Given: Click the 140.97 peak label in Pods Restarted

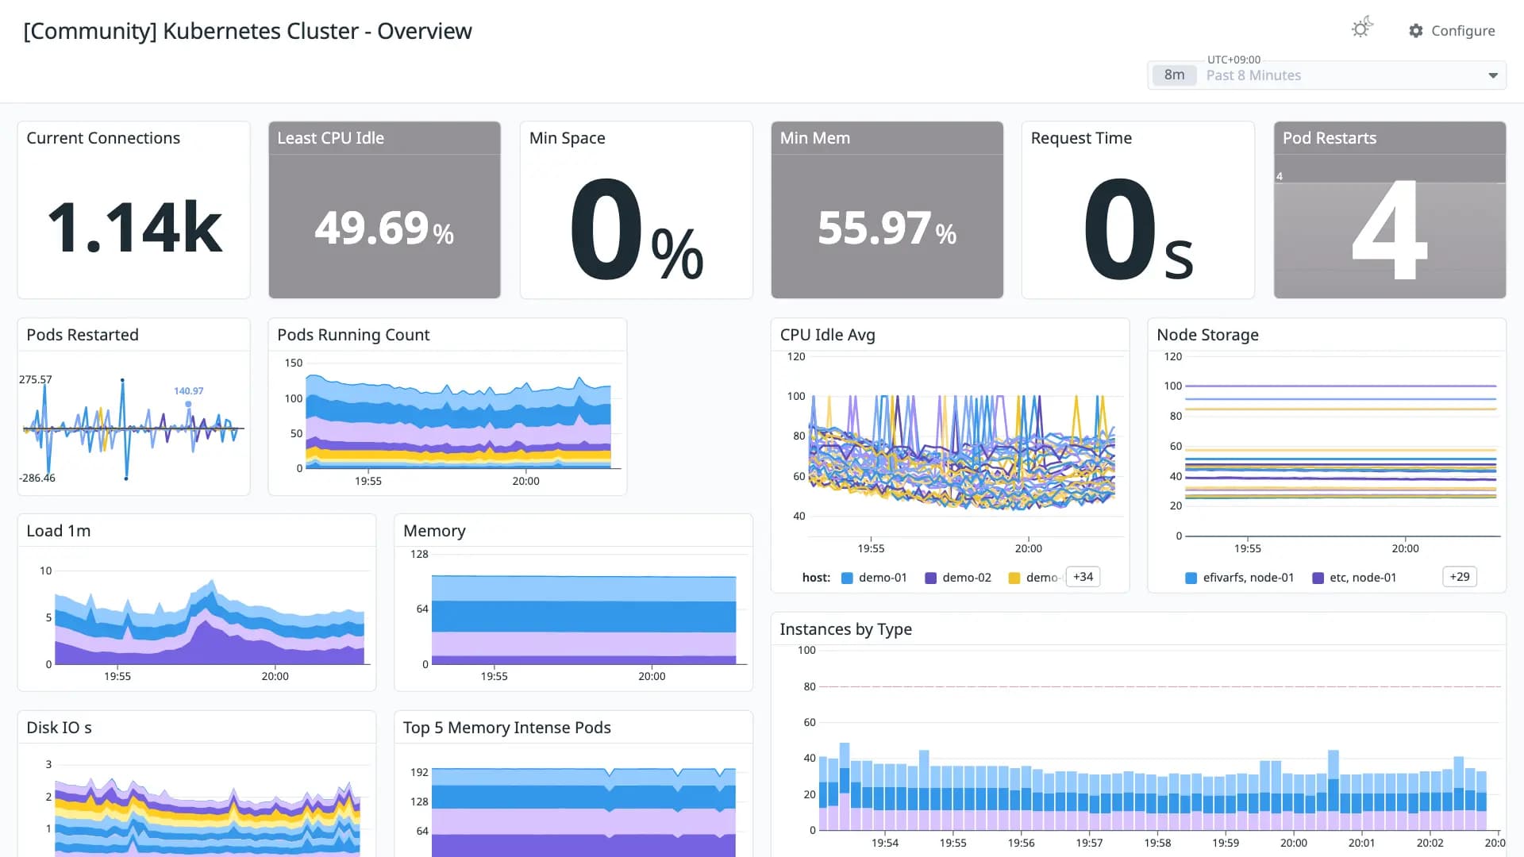Looking at the screenshot, I should click(x=189, y=391).
